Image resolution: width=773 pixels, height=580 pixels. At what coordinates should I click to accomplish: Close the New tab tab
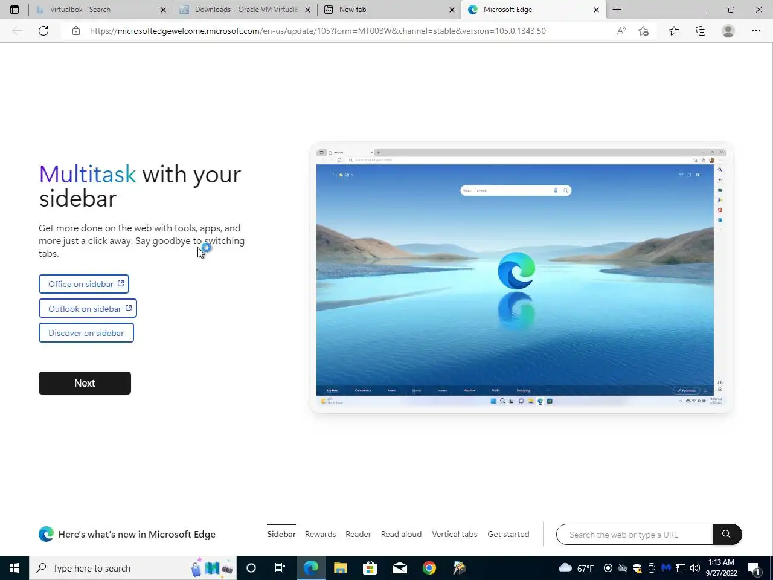click(x=452, y=10)
